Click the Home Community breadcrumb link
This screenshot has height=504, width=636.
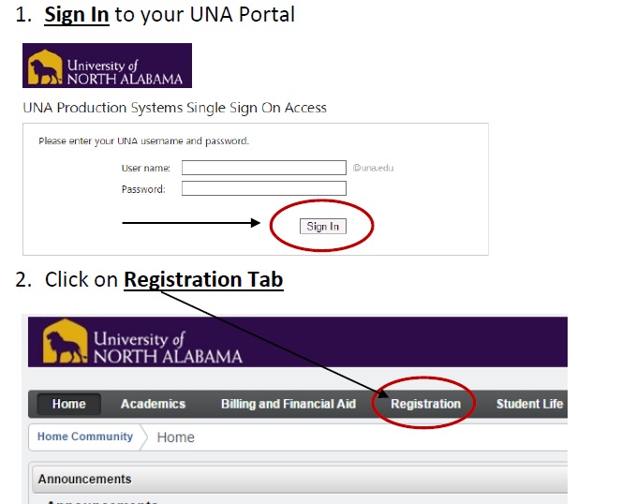[84, 436]
